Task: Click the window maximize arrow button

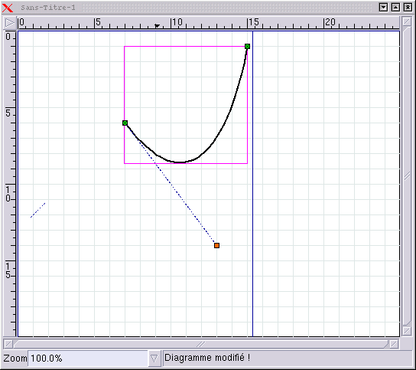Action: pyautogui.click(x=395, y=8)
